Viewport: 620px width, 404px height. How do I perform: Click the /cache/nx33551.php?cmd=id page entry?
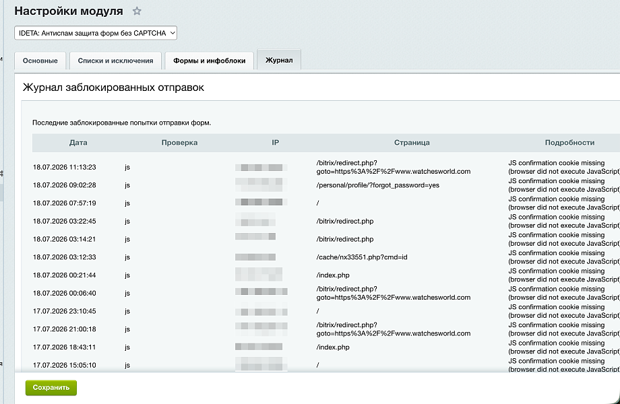(362, 257)
